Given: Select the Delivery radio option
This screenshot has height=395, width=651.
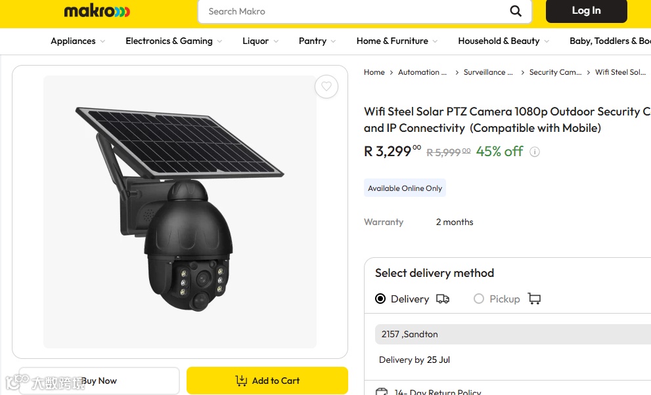Looking at the screenshot, I should [x=380, y=299].
